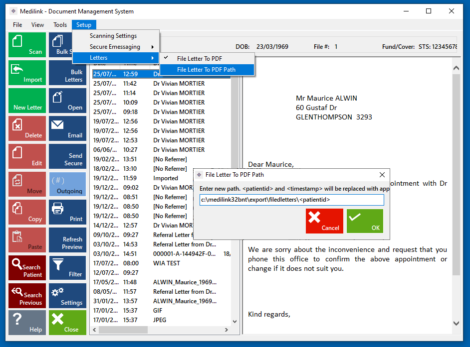Create a New Letter

coord(27,101)
